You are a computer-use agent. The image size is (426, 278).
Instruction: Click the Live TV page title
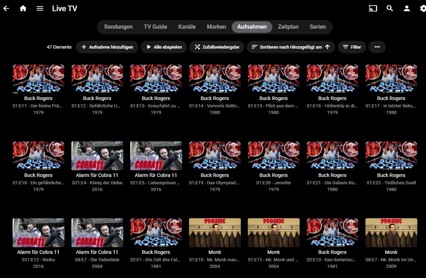[65, 8]
